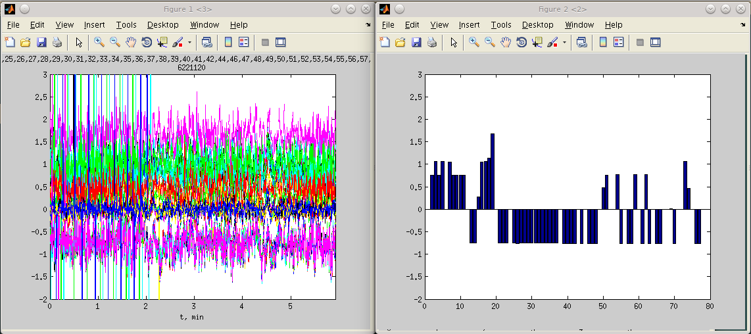Click Show Plot Tools and Dock icon in Figure 2

(x=656, y=42)
